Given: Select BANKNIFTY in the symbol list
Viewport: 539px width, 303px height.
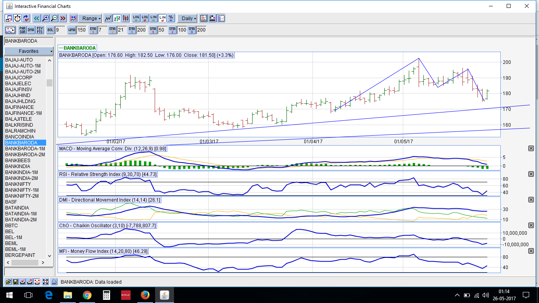Looking at the screenshot, I should [26, 184].
